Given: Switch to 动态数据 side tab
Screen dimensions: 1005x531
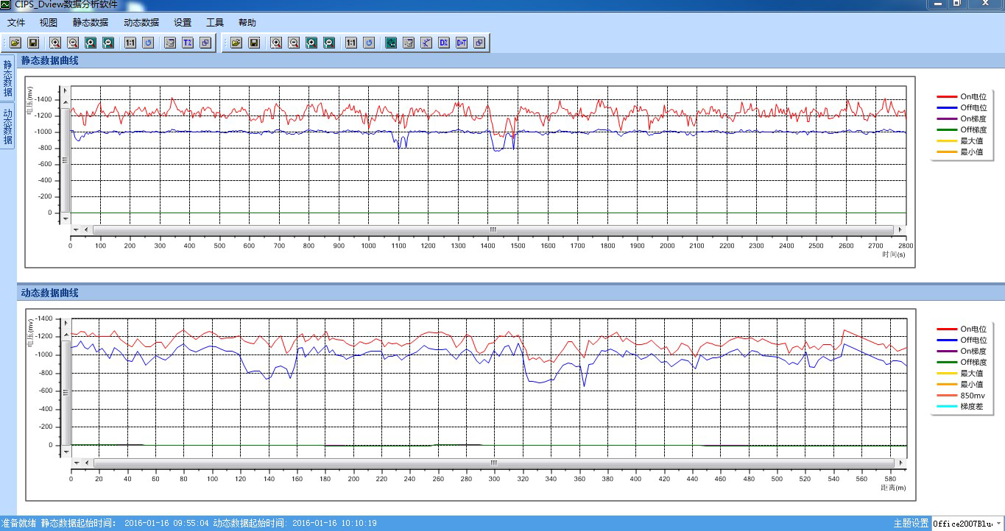Looking at the screenshot, I should (7, 125).
